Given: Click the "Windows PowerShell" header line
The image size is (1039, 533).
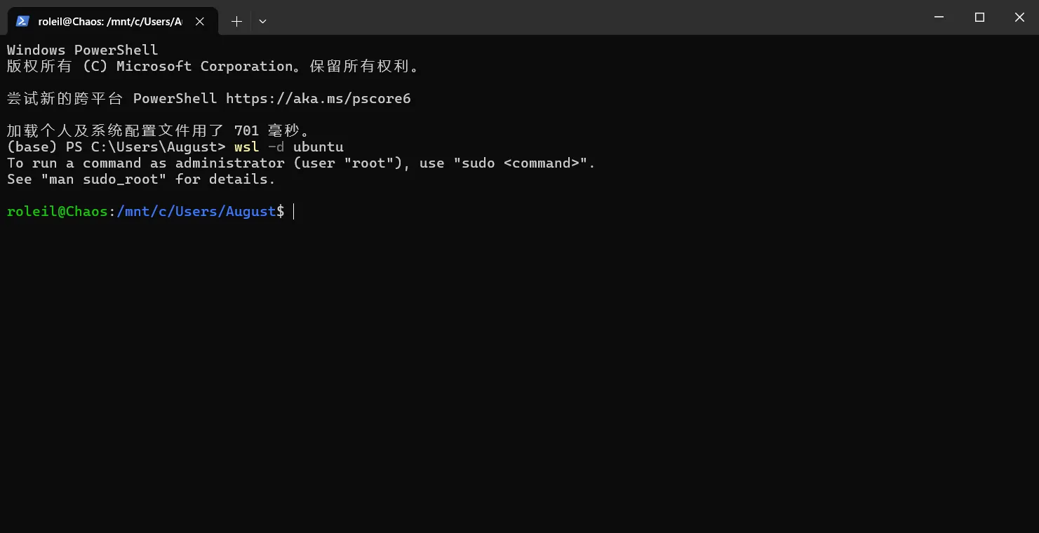Looking at the screenshot, I should click(x=82, y=50).
